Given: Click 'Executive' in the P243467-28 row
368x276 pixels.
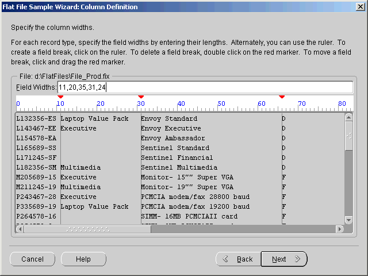Looking at the screenshot, I should tap(79, 197).
